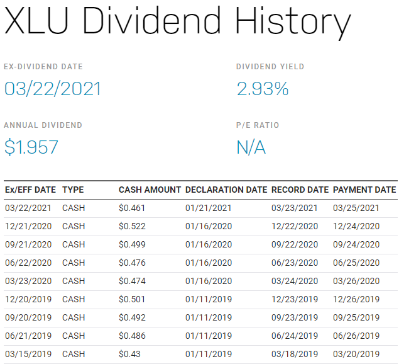Click payment date 03/25/2021

pyautogui.click(x=356, y=208)
